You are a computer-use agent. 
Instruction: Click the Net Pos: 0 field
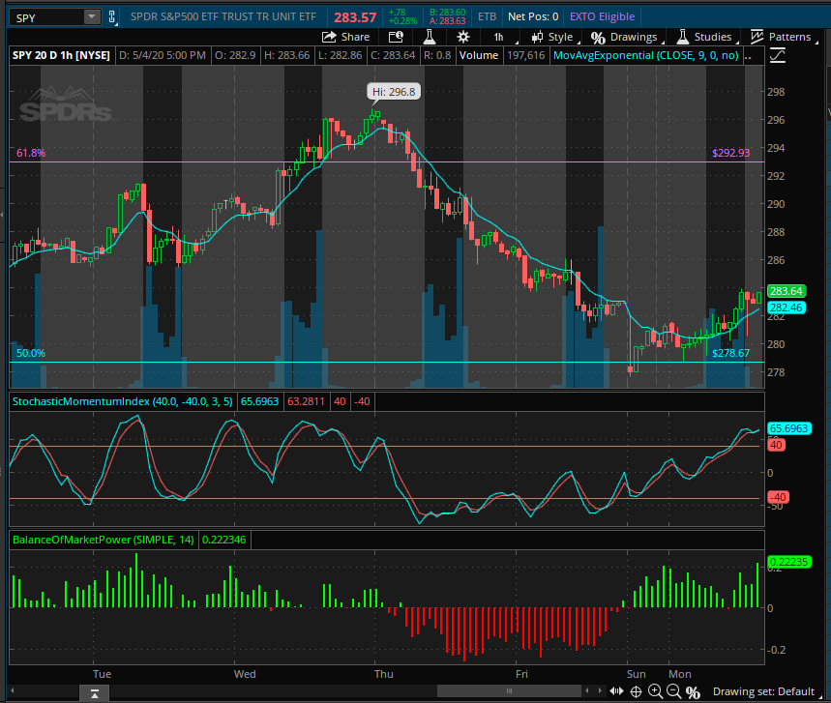pyautogui.click(x=533, y=17)
